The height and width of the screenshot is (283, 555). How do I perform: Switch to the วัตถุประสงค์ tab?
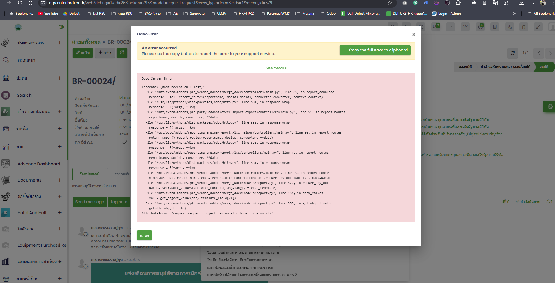[x=89, y=174]
